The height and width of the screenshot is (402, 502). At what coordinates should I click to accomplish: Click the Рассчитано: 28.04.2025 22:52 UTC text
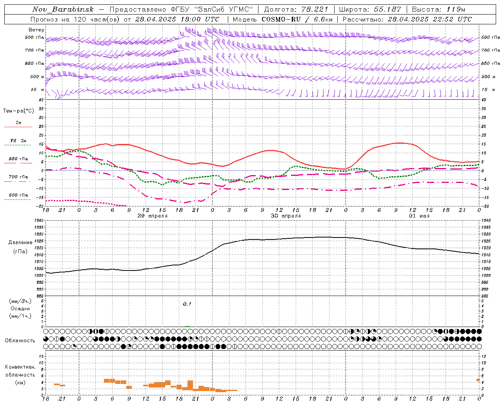click(407, 19)
